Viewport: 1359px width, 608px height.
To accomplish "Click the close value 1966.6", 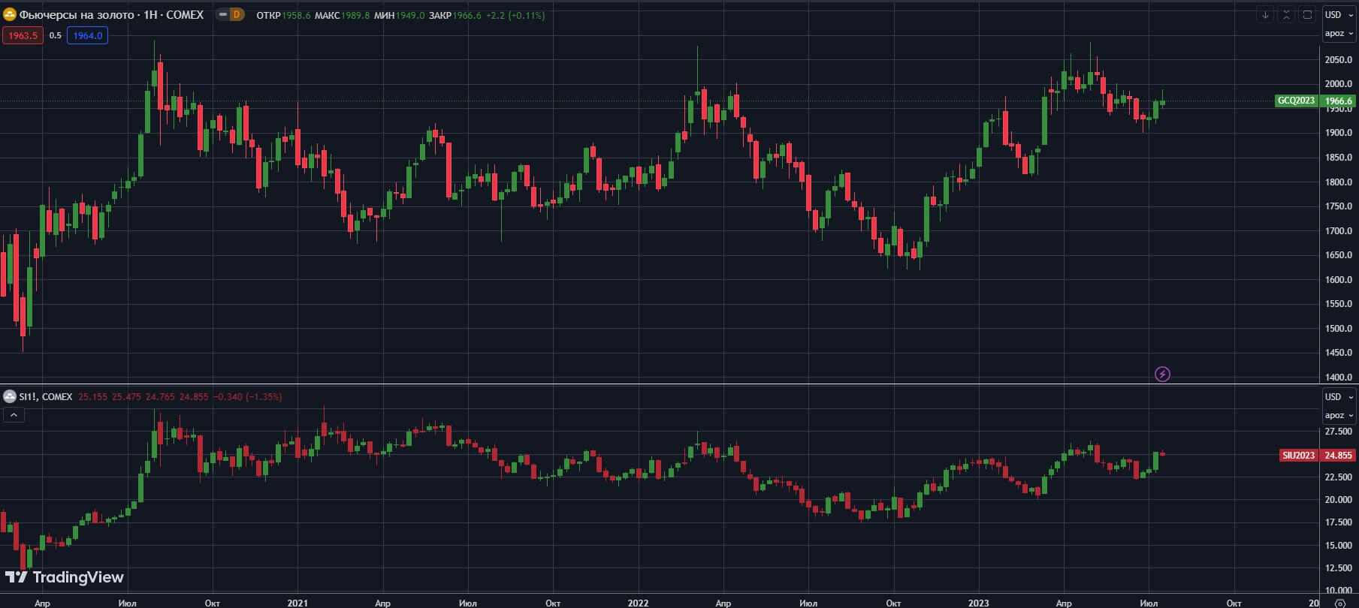I will click(467, 15).
